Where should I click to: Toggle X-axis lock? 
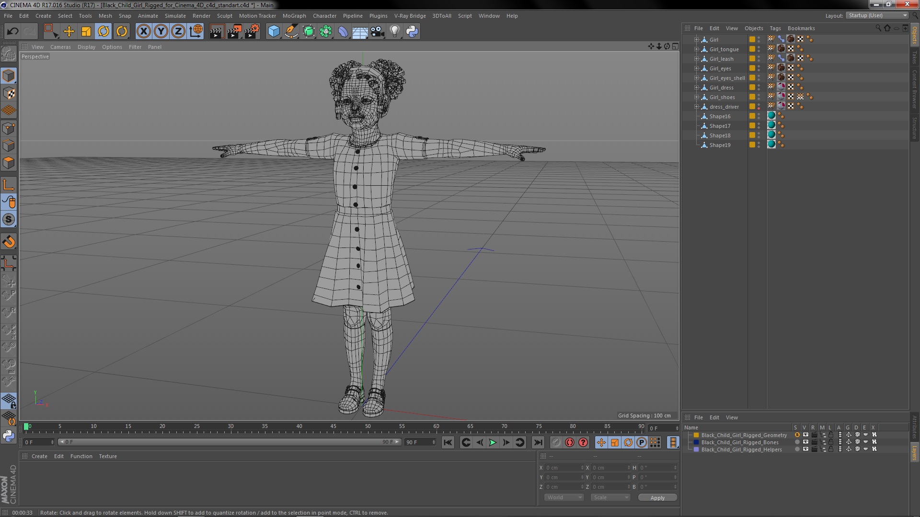point(143,32)
